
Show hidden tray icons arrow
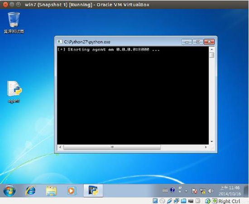point(186,191)
